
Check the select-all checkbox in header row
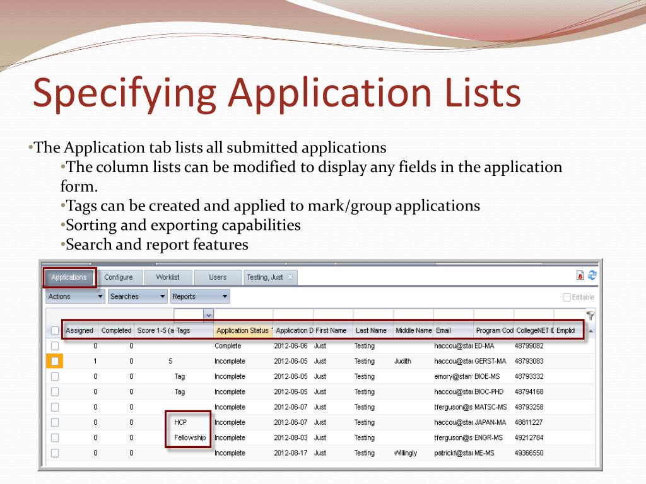click(55, 330)
